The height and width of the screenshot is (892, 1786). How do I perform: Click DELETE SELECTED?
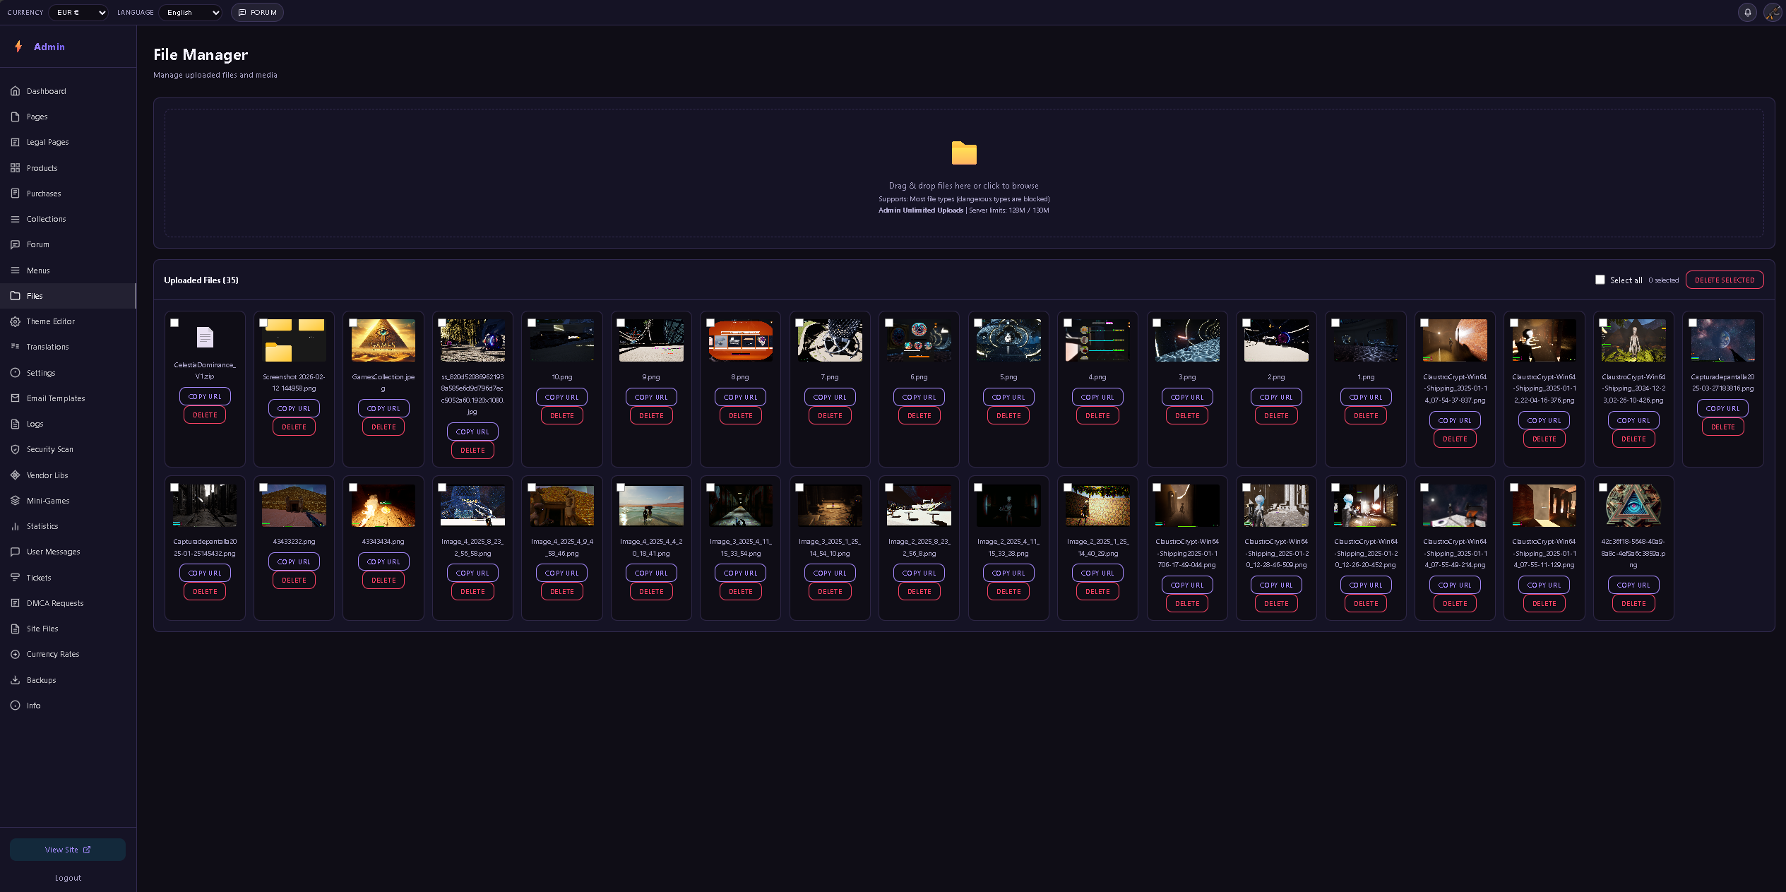1725,280
